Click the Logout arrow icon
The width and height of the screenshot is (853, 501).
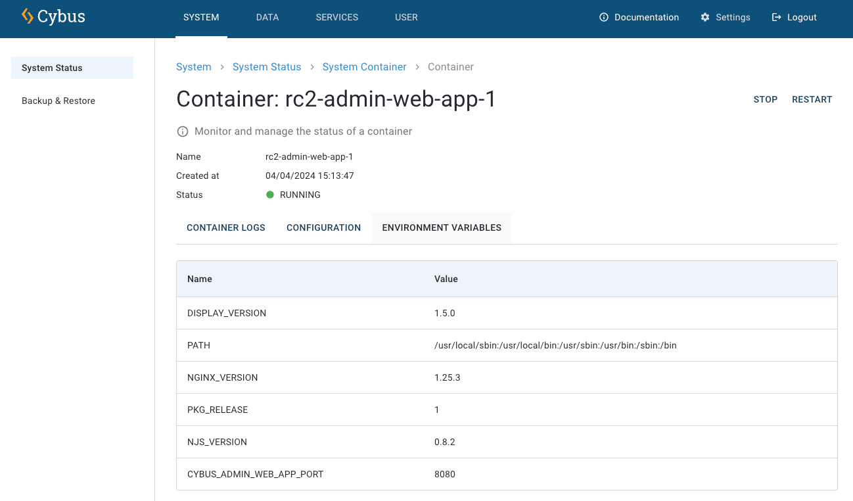(x=777, y=18)
